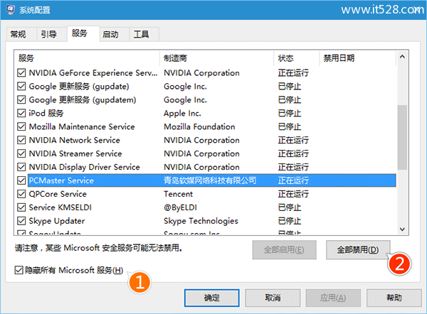Click the service list scrollbar thumb
The height and width of the screenshot is (314, 427).
[402, 137]
